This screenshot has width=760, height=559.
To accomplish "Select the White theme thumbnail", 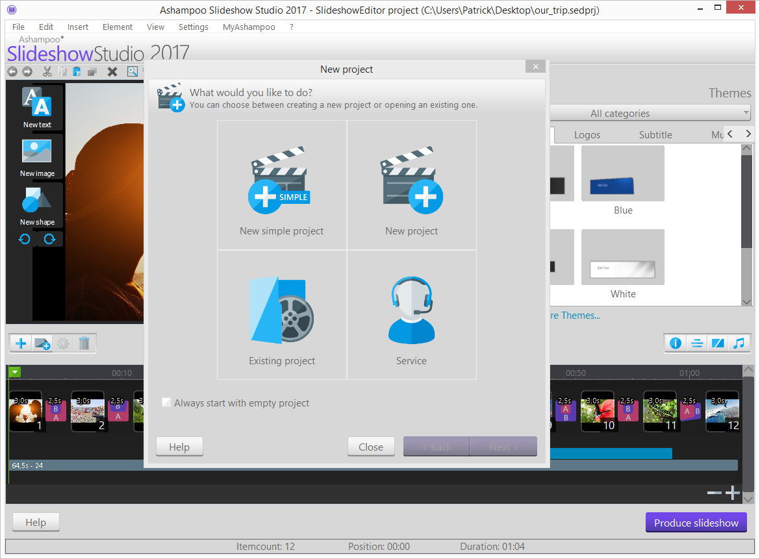I will [623, 257].
